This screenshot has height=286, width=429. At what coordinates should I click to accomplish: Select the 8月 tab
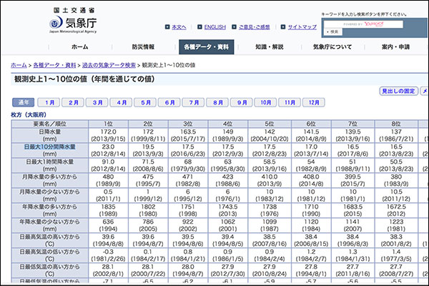(x=218, y=102)
